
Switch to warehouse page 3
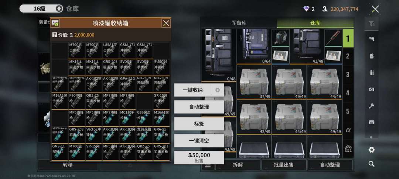348,74
